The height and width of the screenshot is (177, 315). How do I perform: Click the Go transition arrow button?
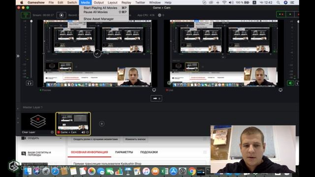pyautogui.click(x=157, y=98)
